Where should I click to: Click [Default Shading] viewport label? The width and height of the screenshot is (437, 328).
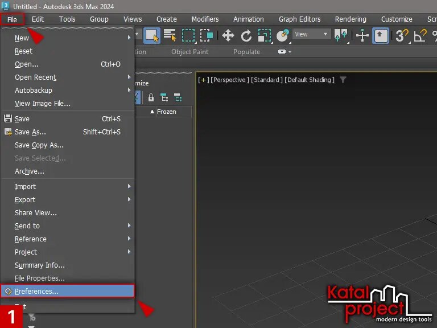pyautogui.click(x=310, y=80)
